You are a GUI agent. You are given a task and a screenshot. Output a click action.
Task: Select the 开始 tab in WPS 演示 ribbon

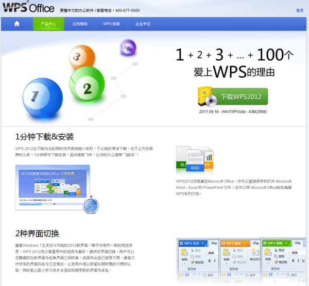(256, 243)
